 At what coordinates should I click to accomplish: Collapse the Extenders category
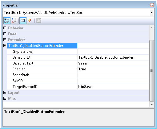point(5,40)
